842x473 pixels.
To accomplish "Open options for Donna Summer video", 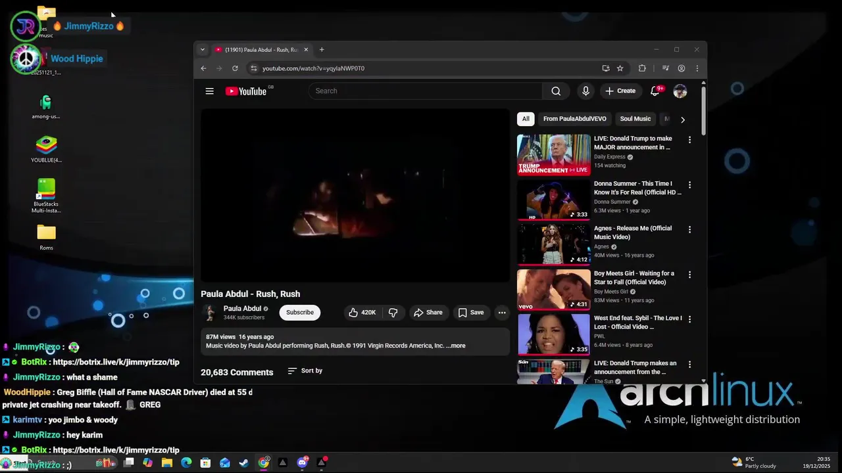I will 689,185.
